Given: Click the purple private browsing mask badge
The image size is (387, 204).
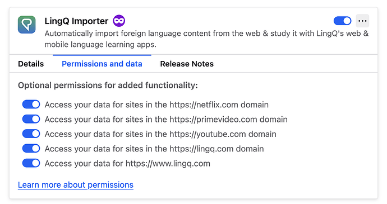Looking at the screenshot, I should coord(119,21).
